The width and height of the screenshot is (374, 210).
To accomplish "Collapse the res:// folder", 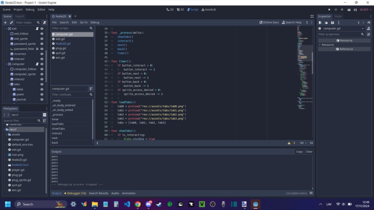I will pos(4,129).
